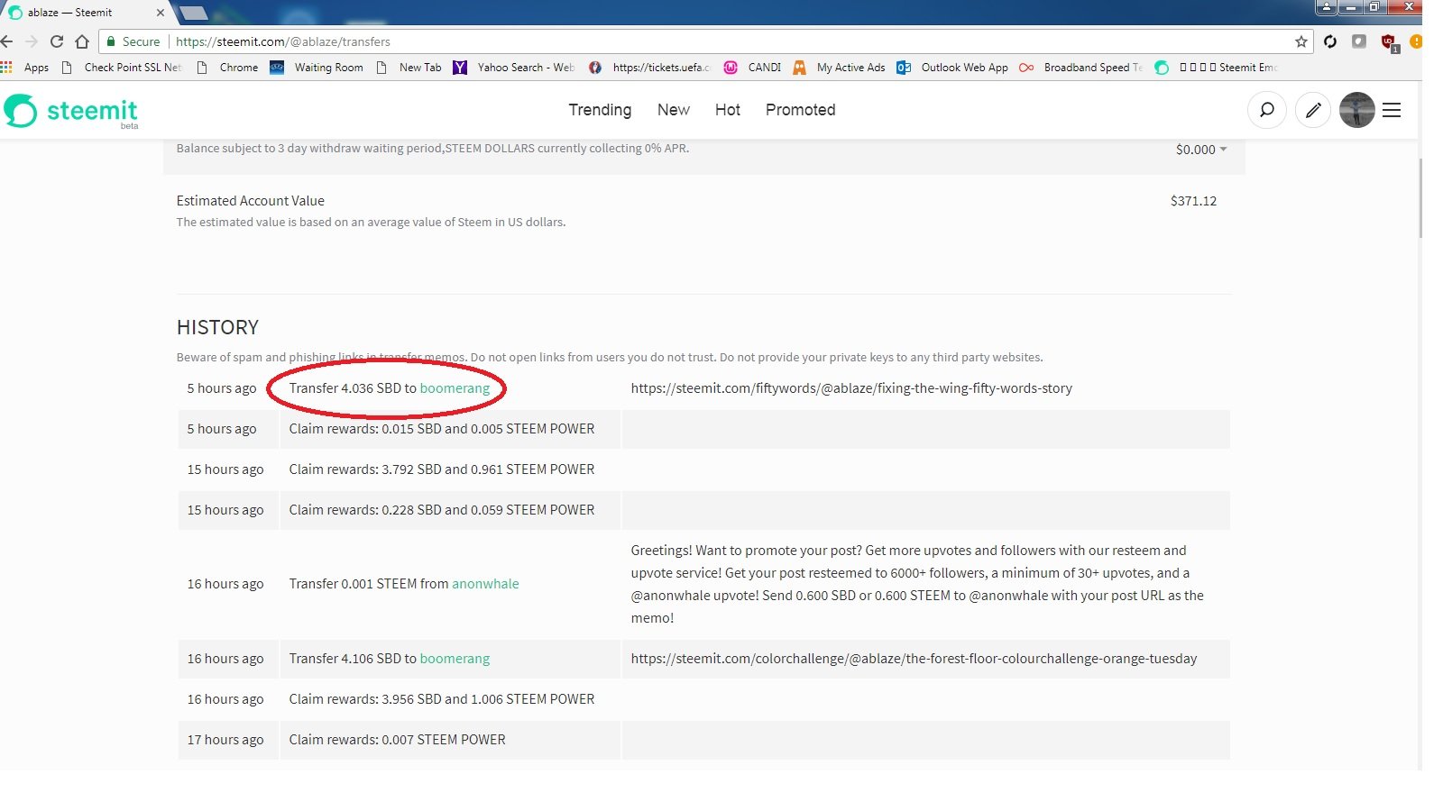Reload the page with refresh icon
The image size is (1443, 811).
click(x=57, y=41)
